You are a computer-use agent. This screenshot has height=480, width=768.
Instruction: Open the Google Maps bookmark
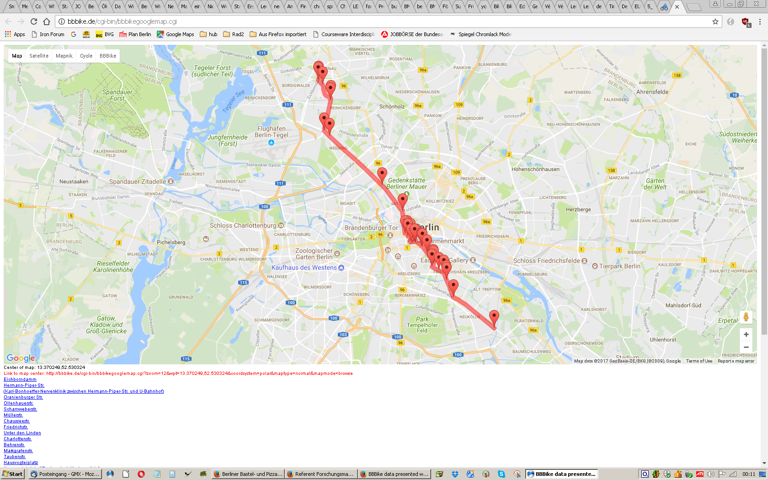click(x=176, y=34)
